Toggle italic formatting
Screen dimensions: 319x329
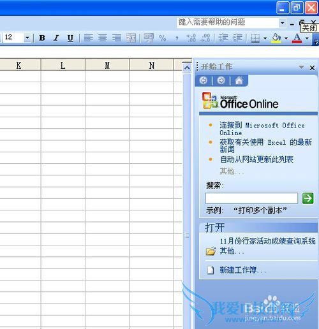(x=56, y=38)
